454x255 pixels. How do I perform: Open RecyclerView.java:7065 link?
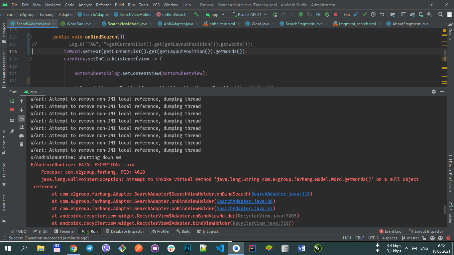(x=267, y=216)
